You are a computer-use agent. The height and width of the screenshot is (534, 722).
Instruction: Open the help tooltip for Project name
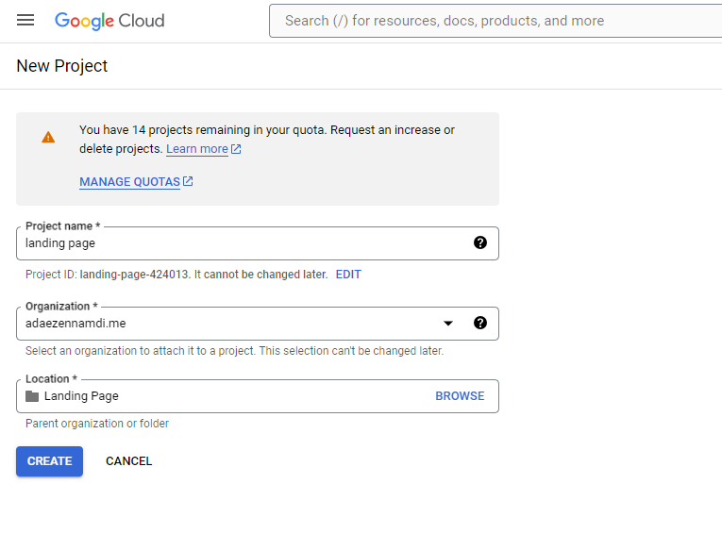[x=480, y=242]
